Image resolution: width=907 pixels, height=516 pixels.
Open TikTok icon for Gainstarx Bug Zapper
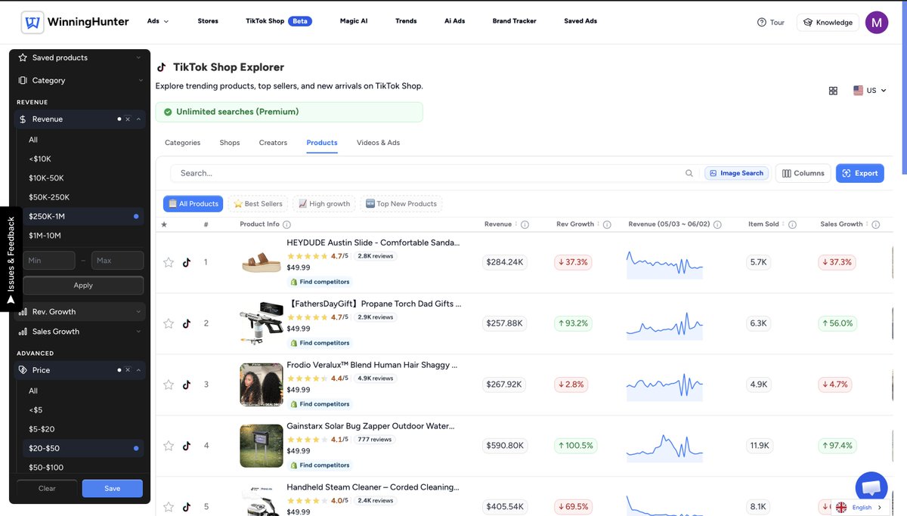click(187, 446)
